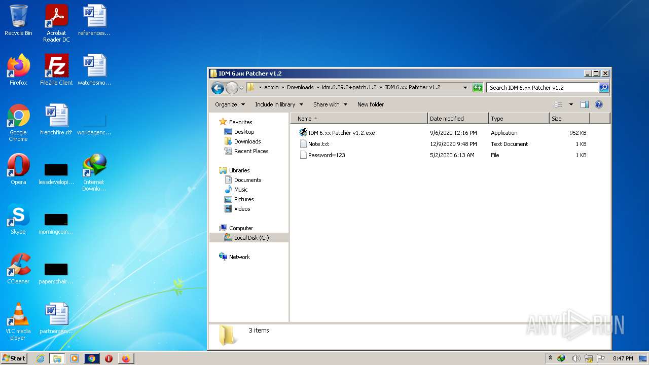Open the Recycle Bin desktop icon
This screenshot has width=649, height=365.
[18, 21]
